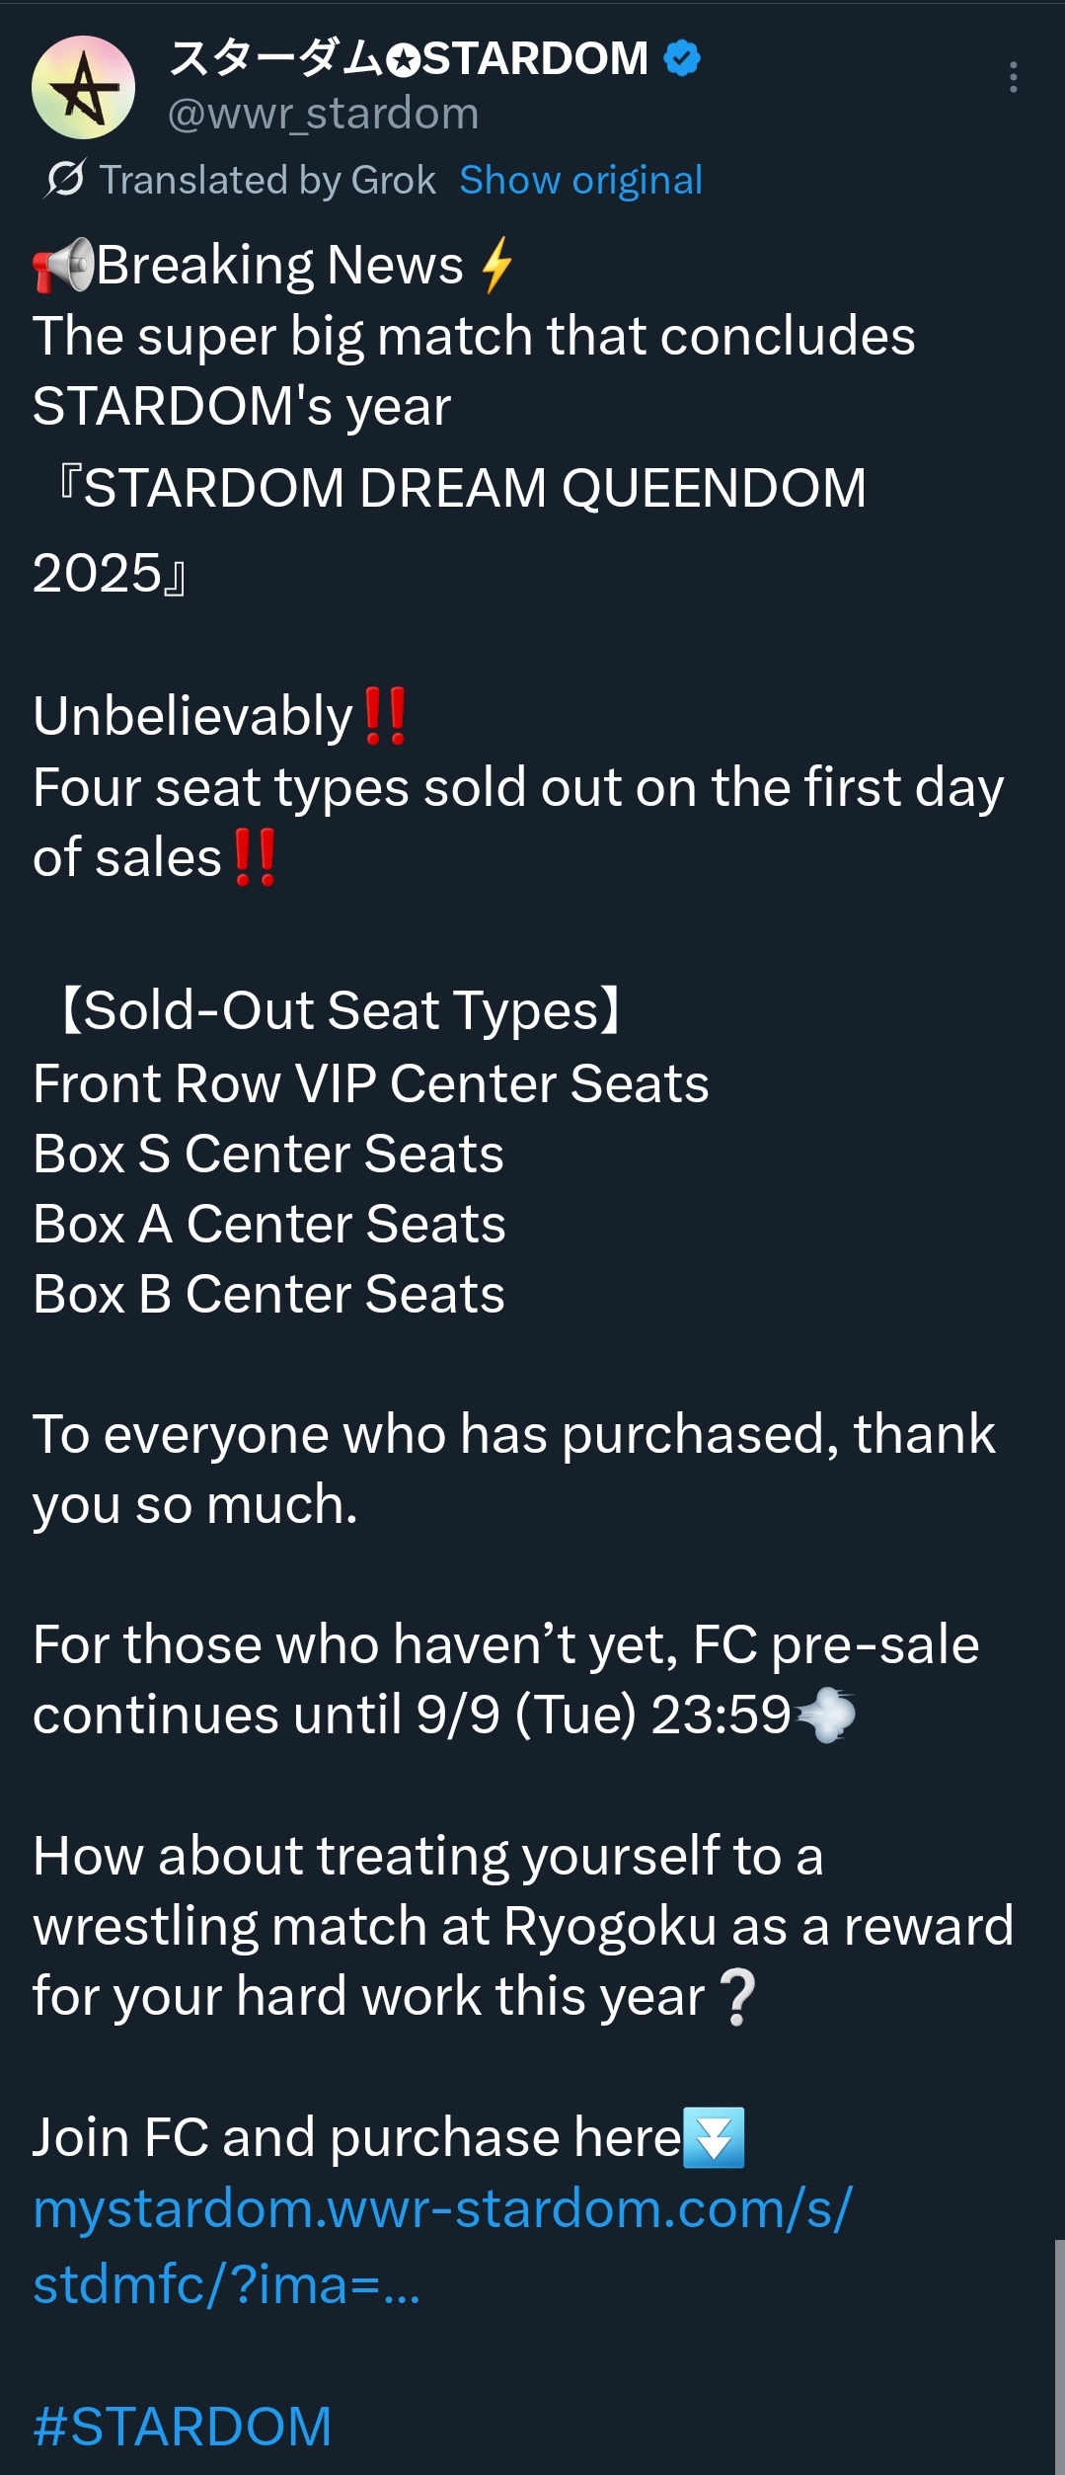Open the mystardom.wwr-stardom.com link

pyautogui.click(x=442, y=2209)
